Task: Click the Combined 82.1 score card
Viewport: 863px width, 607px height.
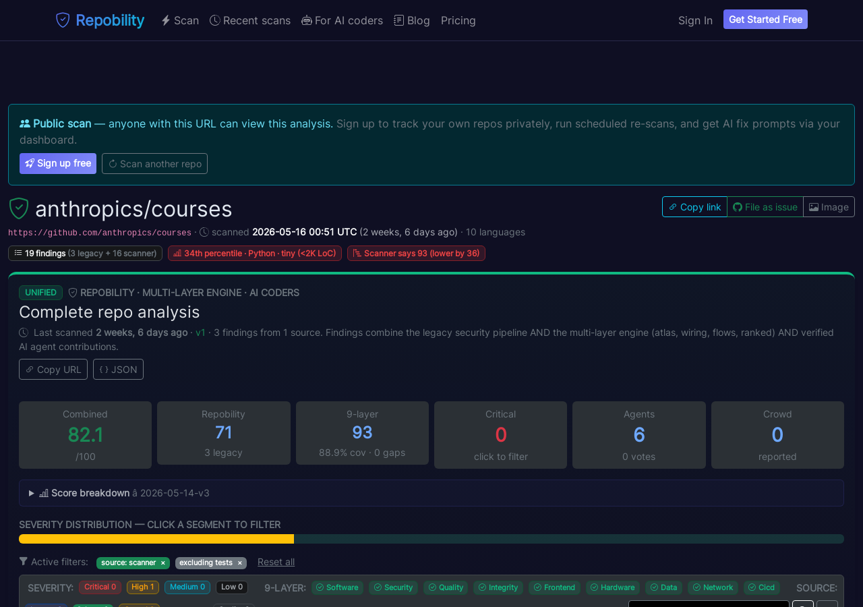Action: (x=85, y=435)
